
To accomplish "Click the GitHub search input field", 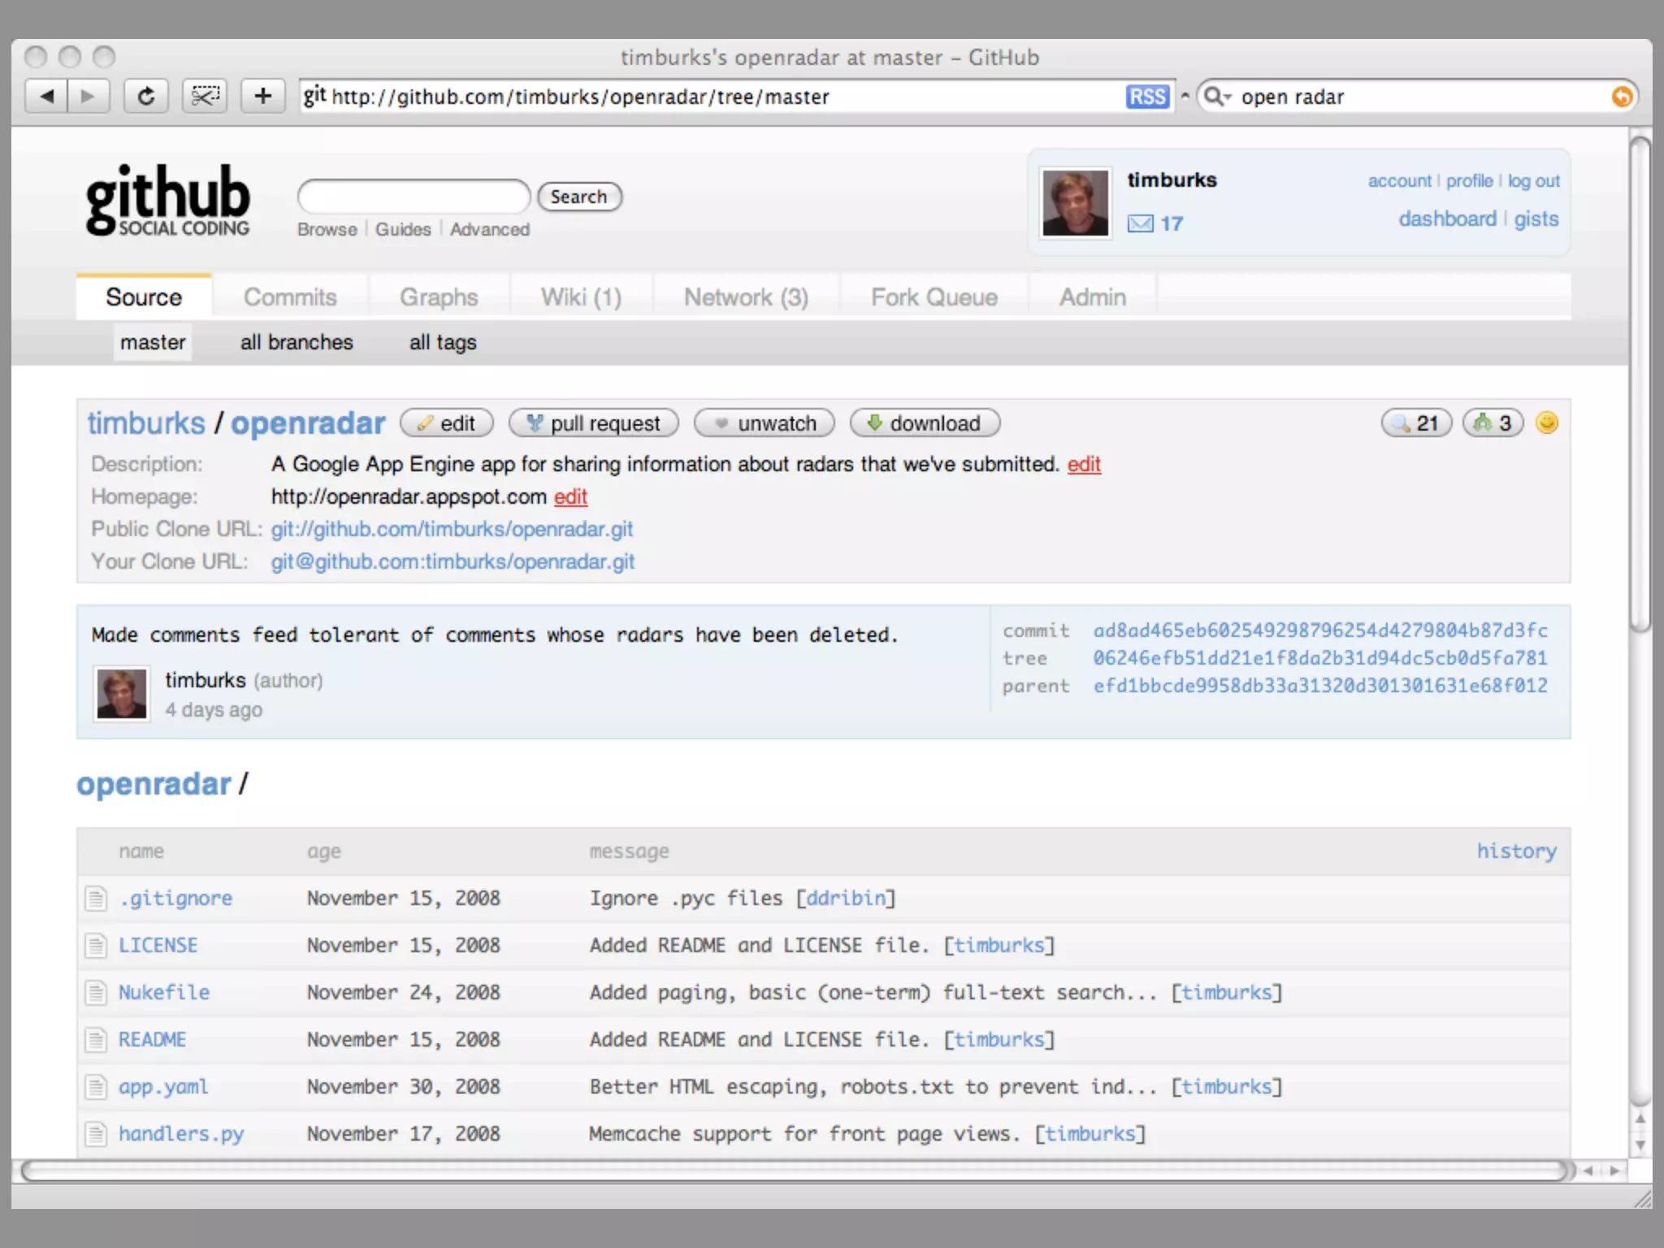I will (414, 197).
